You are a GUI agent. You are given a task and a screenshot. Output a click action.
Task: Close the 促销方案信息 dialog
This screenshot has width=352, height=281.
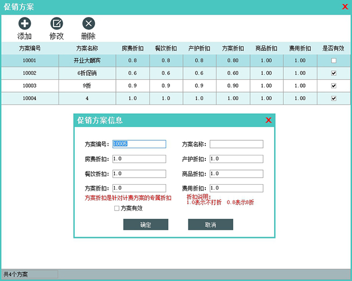[x=268, y=120]
